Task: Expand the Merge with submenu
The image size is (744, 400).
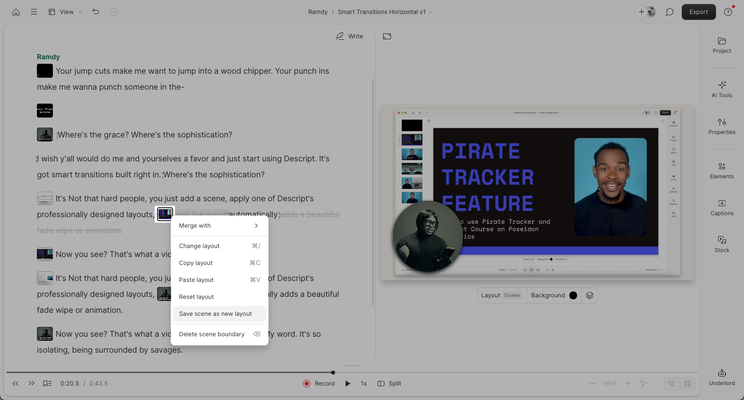Action: tap(219, 225)
